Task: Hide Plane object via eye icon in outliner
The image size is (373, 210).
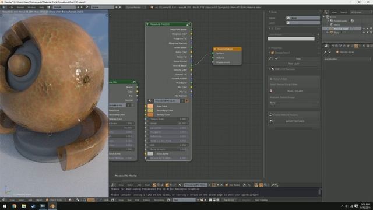Action: [x=363, y=33]
